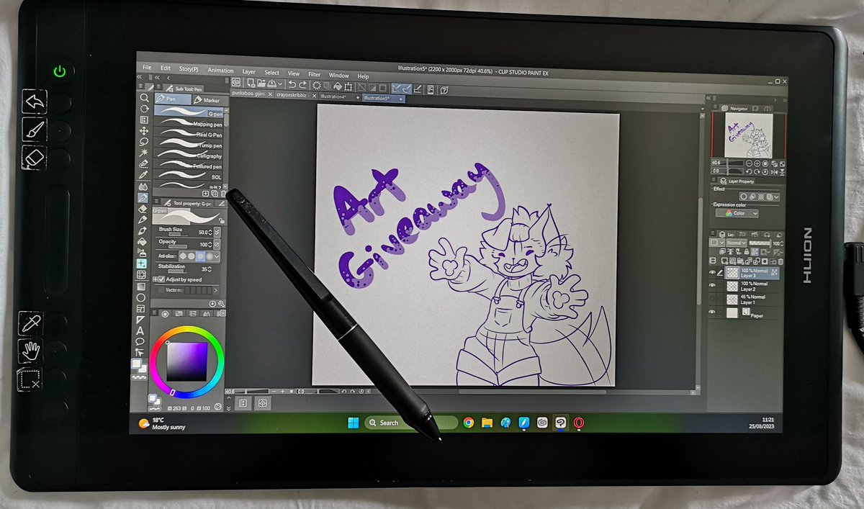Click the tool property wrench icon
Viewport: 864px width, 509px height.
click(x=221, y=305)
